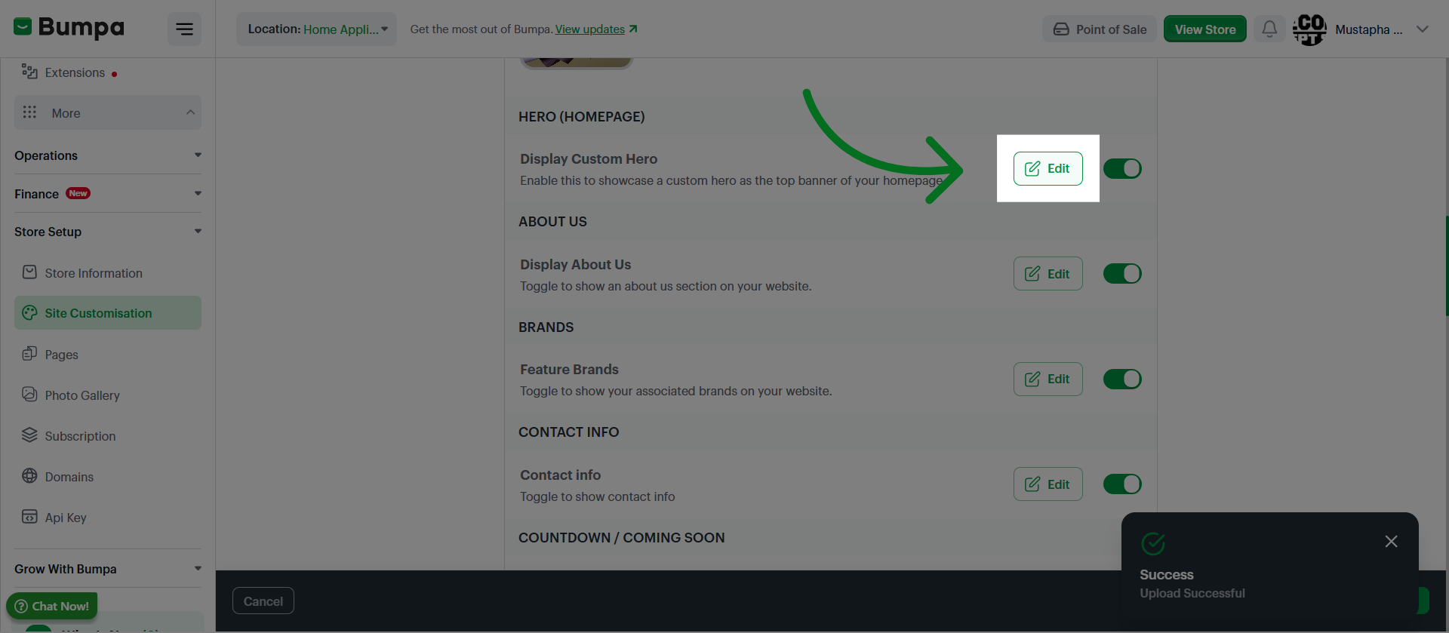Click the Subscription layers icon
Image resolution: width=1449 pixels, height=633 pixels.
pyautogui.click(x=29, y=435)
